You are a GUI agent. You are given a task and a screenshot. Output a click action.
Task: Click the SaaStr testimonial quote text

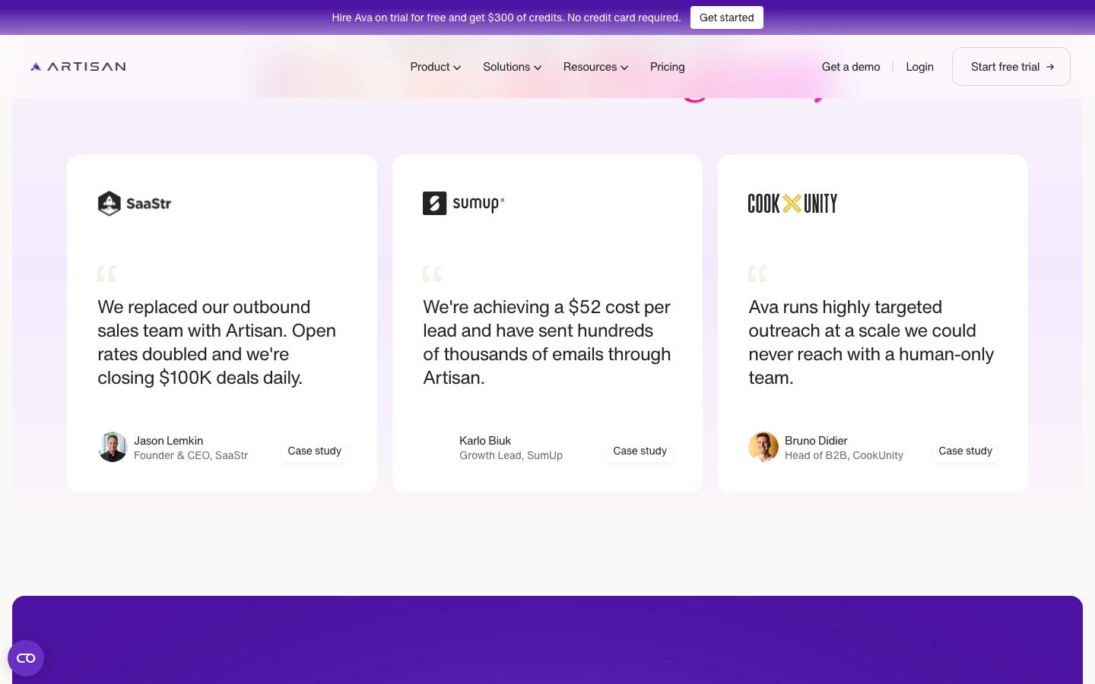217,342
